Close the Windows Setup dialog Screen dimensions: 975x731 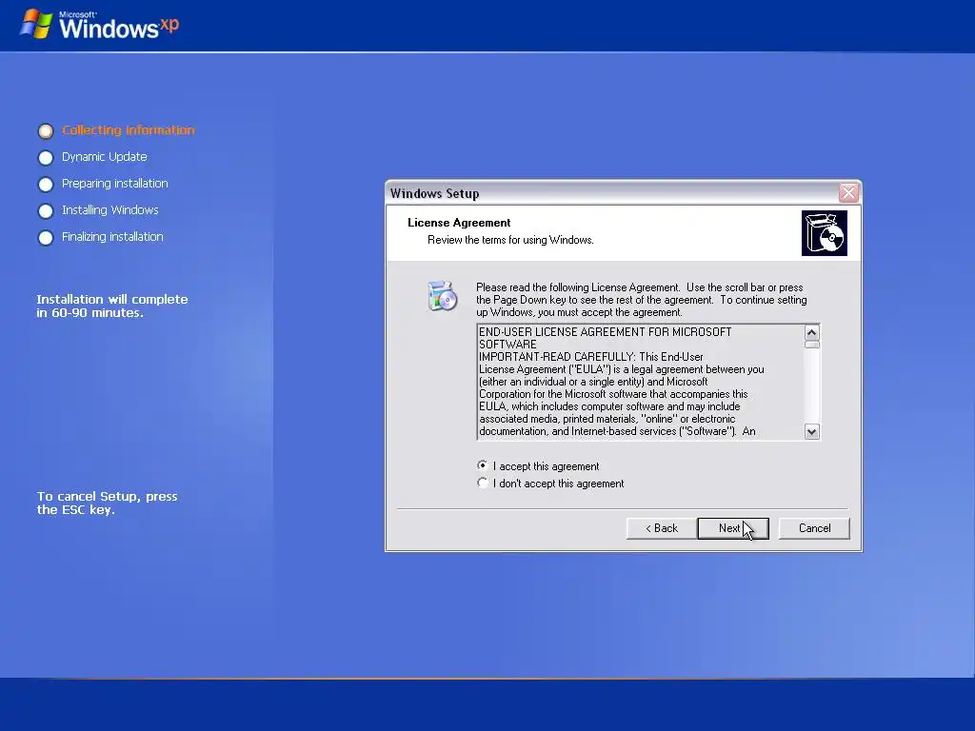pos(848,192)
